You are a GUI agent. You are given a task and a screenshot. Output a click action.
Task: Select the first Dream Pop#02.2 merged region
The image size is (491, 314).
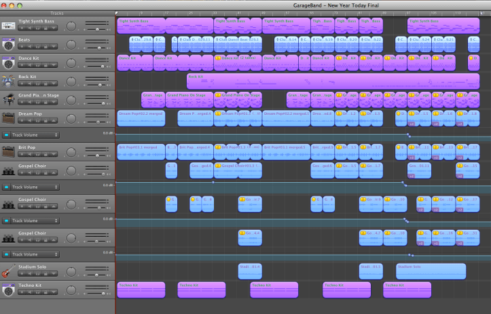[x=141, y=118]
